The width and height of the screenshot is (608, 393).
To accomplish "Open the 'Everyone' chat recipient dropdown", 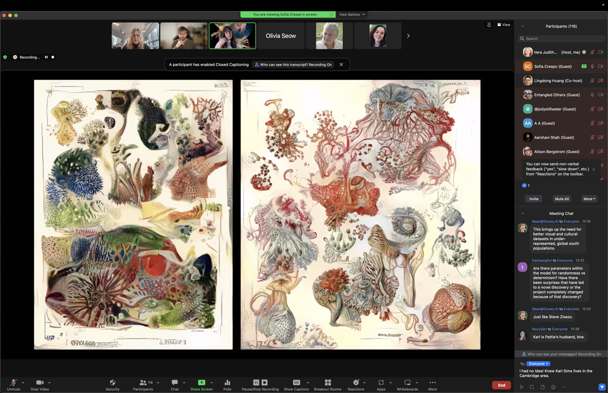I will coord(538,364).
